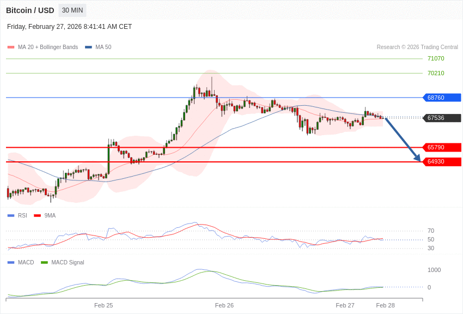The image size is (463, 314).
Task: Select Feb 25 on the time axis
Action: [x=103, y=305]
